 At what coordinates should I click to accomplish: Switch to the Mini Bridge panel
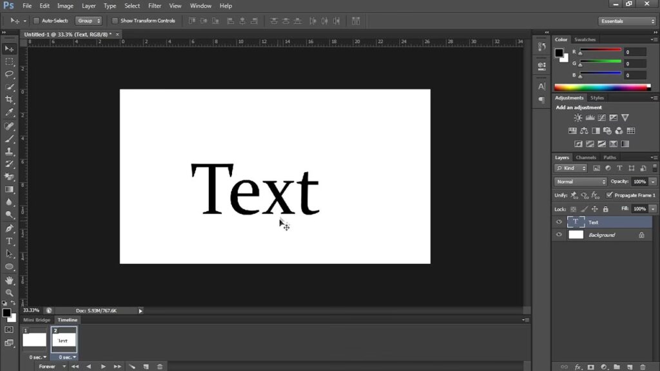coord(37,320)
